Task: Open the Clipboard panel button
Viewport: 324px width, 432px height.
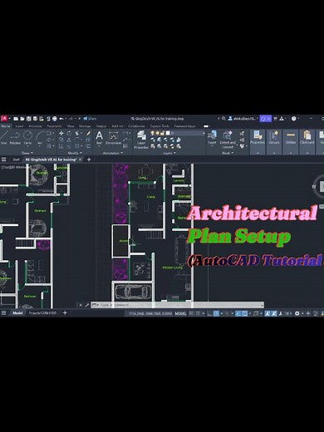Action: pyautogui.click(x=307, y=138)
